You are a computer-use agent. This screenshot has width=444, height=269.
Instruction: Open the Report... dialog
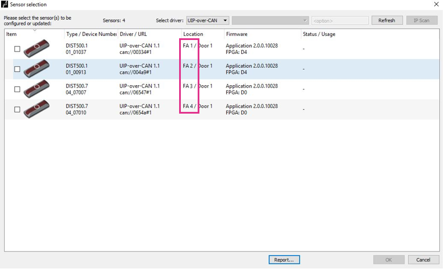284,260
